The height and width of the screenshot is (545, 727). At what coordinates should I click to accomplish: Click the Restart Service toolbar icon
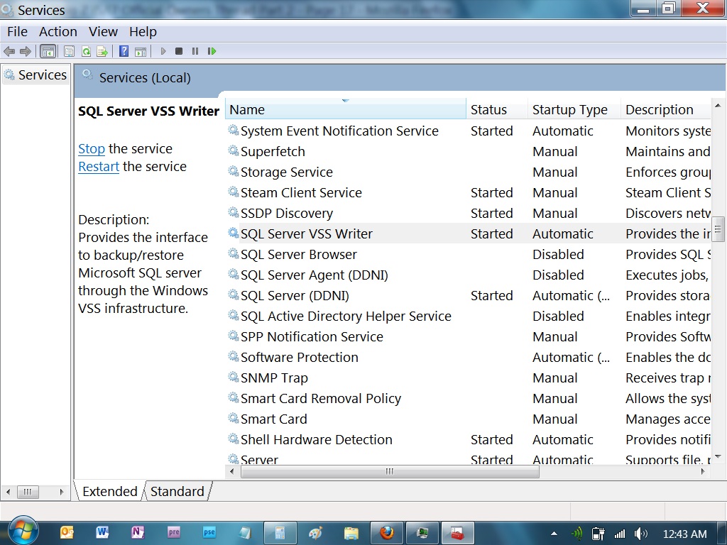[x=212, y=51]
